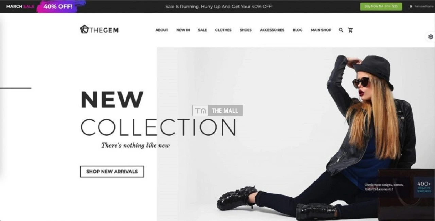Expand the Shoes menu
Screen dimensions: 435x221
point(246,30)
